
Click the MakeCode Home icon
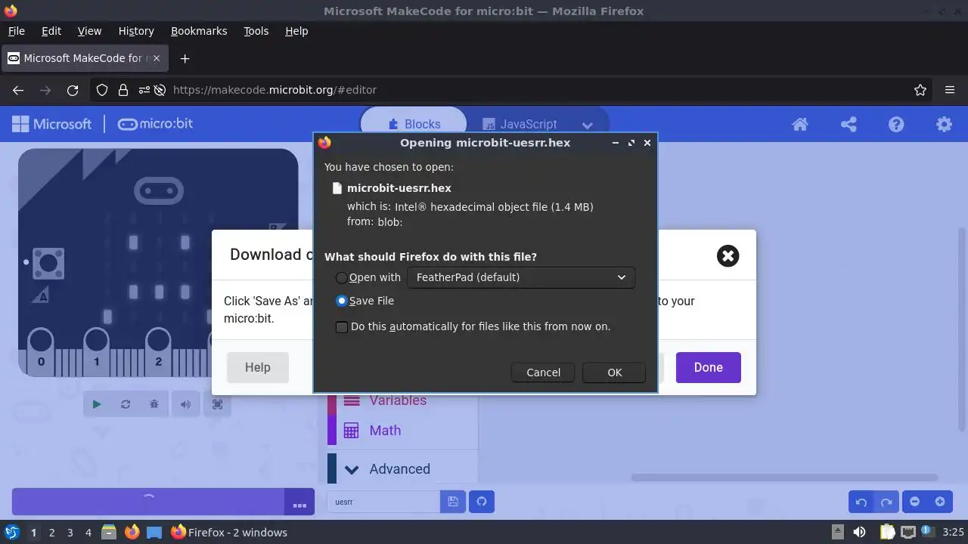[800, 125]
